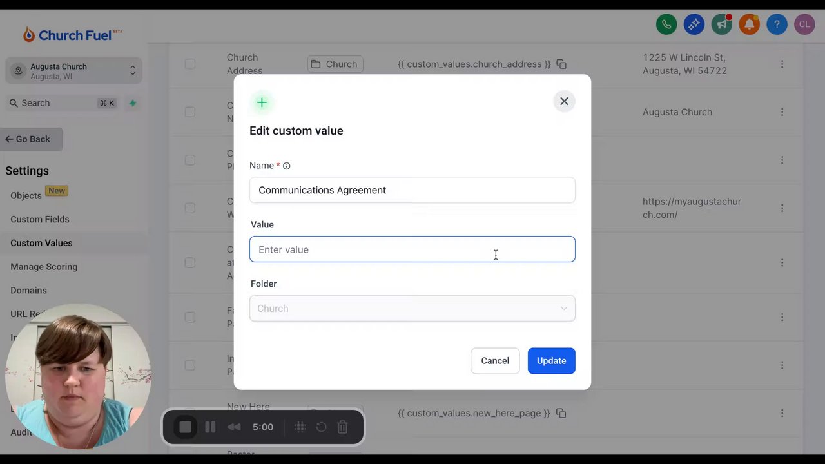Screen dimensions: 825x464
Task: Click the Cancel button
Action: coord(495,361)
